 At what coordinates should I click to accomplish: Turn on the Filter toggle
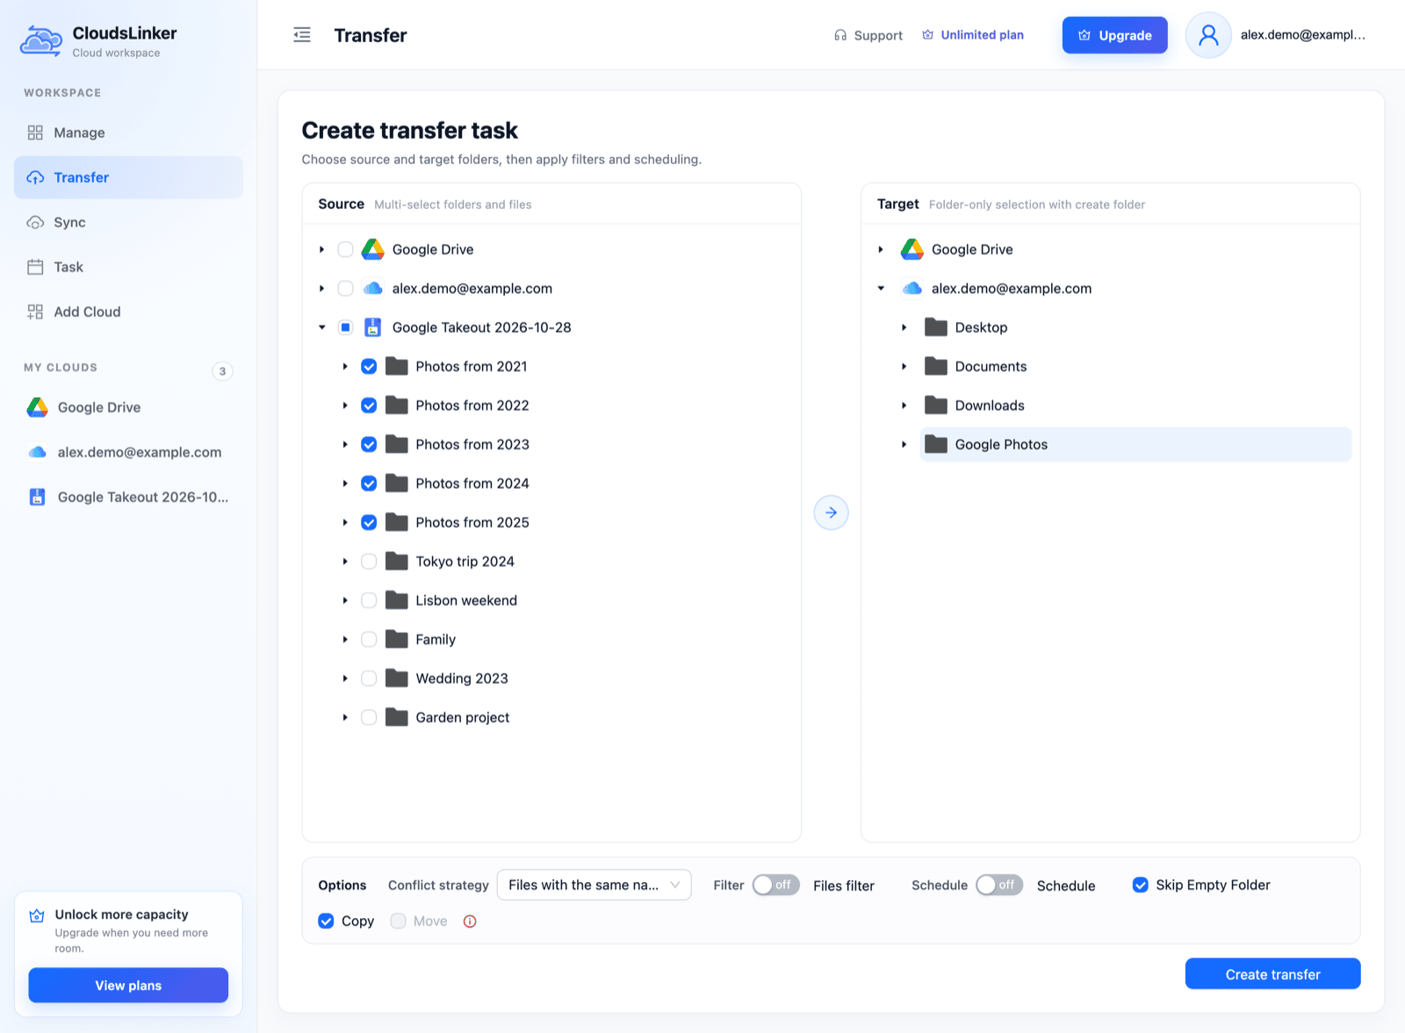click(775, 885)
